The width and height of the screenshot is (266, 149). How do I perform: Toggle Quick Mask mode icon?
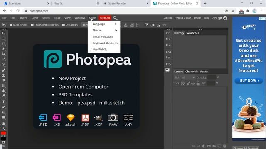[3, 142]
